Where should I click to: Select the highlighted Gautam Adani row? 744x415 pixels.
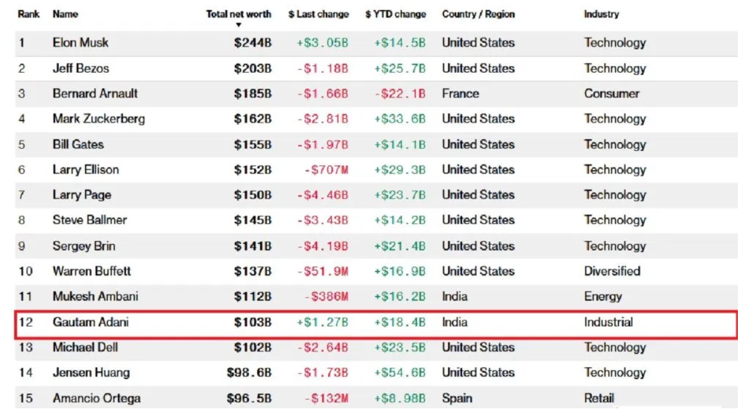point(376,322)
